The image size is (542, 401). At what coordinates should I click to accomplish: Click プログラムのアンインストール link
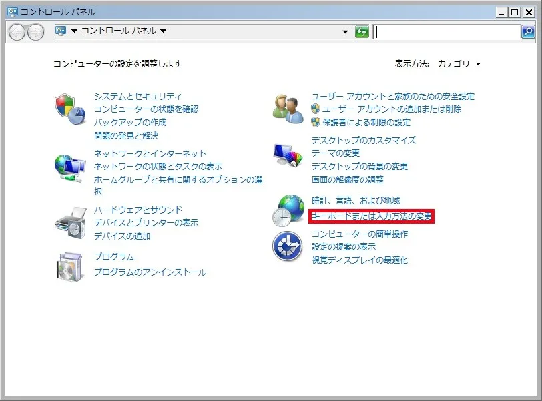(150, 272)
